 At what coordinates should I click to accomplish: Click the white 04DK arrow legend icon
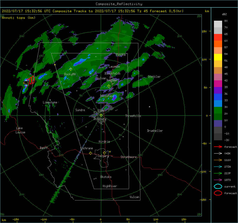(x=218, y=153)
